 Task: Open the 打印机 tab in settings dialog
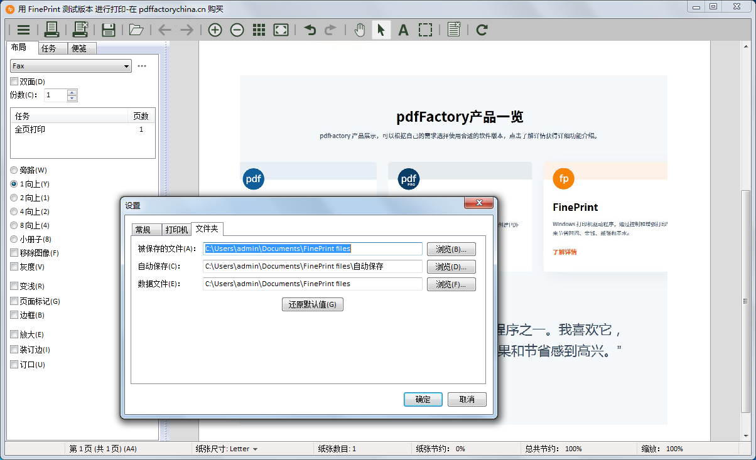[176, 230]
